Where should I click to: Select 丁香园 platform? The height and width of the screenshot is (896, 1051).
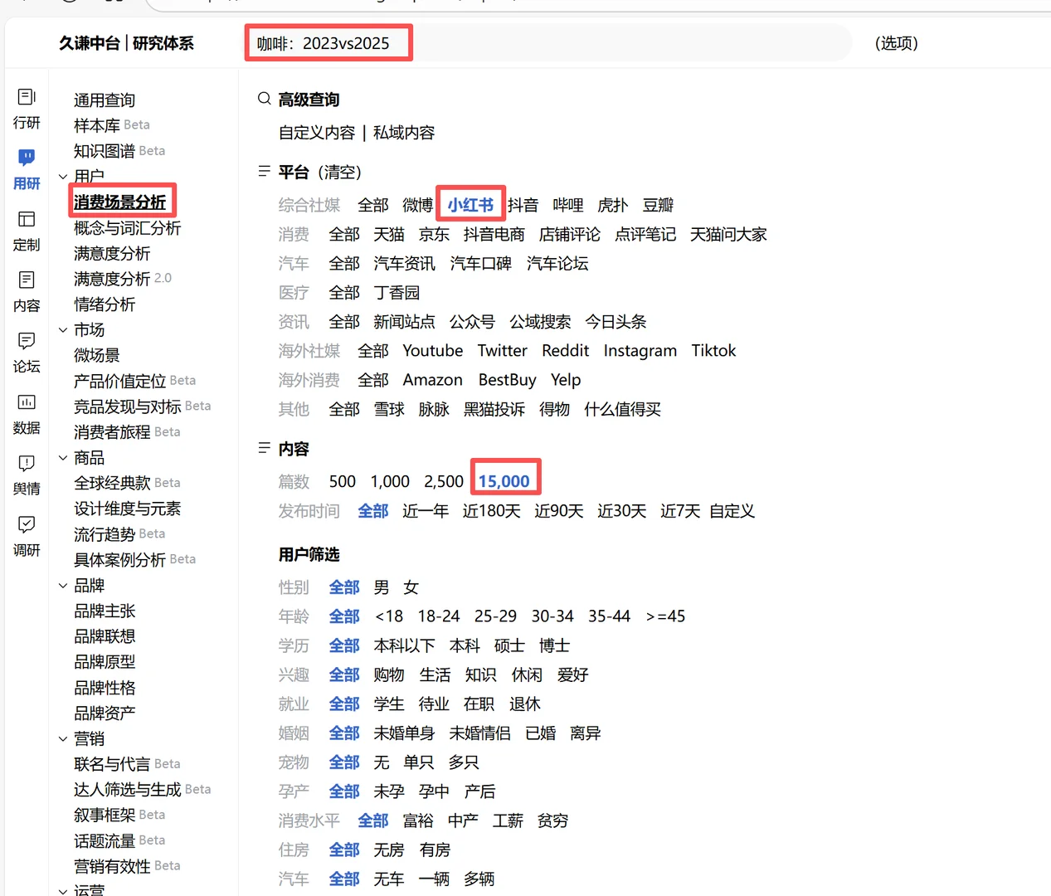pos(397,293)
